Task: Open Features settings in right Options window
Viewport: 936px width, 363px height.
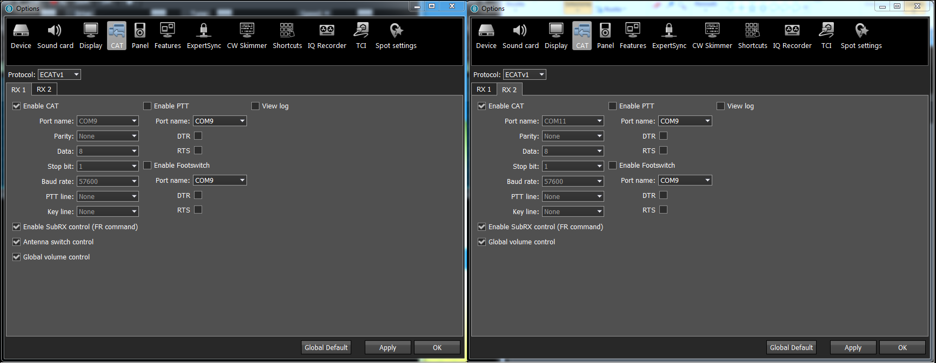Action: click(633, 36)
